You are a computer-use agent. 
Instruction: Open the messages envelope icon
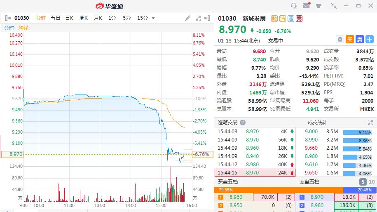tap(306, 6)
